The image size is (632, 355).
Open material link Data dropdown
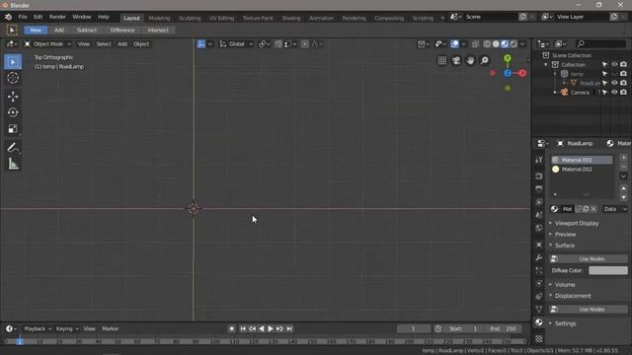point(614,209)
